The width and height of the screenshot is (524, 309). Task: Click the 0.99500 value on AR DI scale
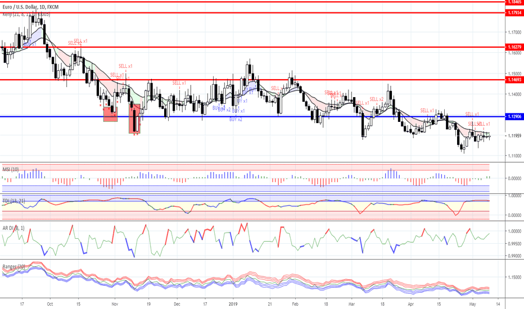514,243
